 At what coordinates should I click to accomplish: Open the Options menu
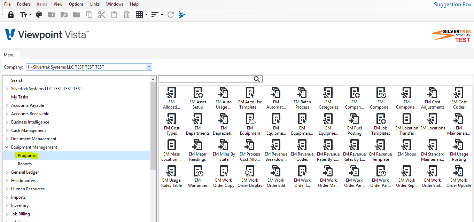[x=76, y=4]
